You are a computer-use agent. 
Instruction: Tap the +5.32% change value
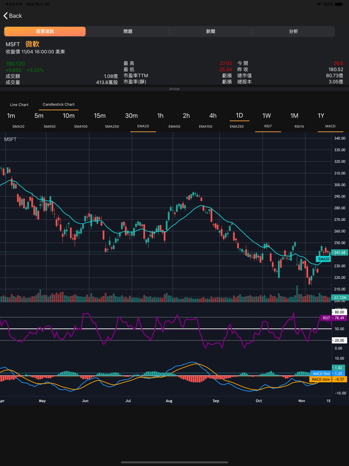(35, 70)
